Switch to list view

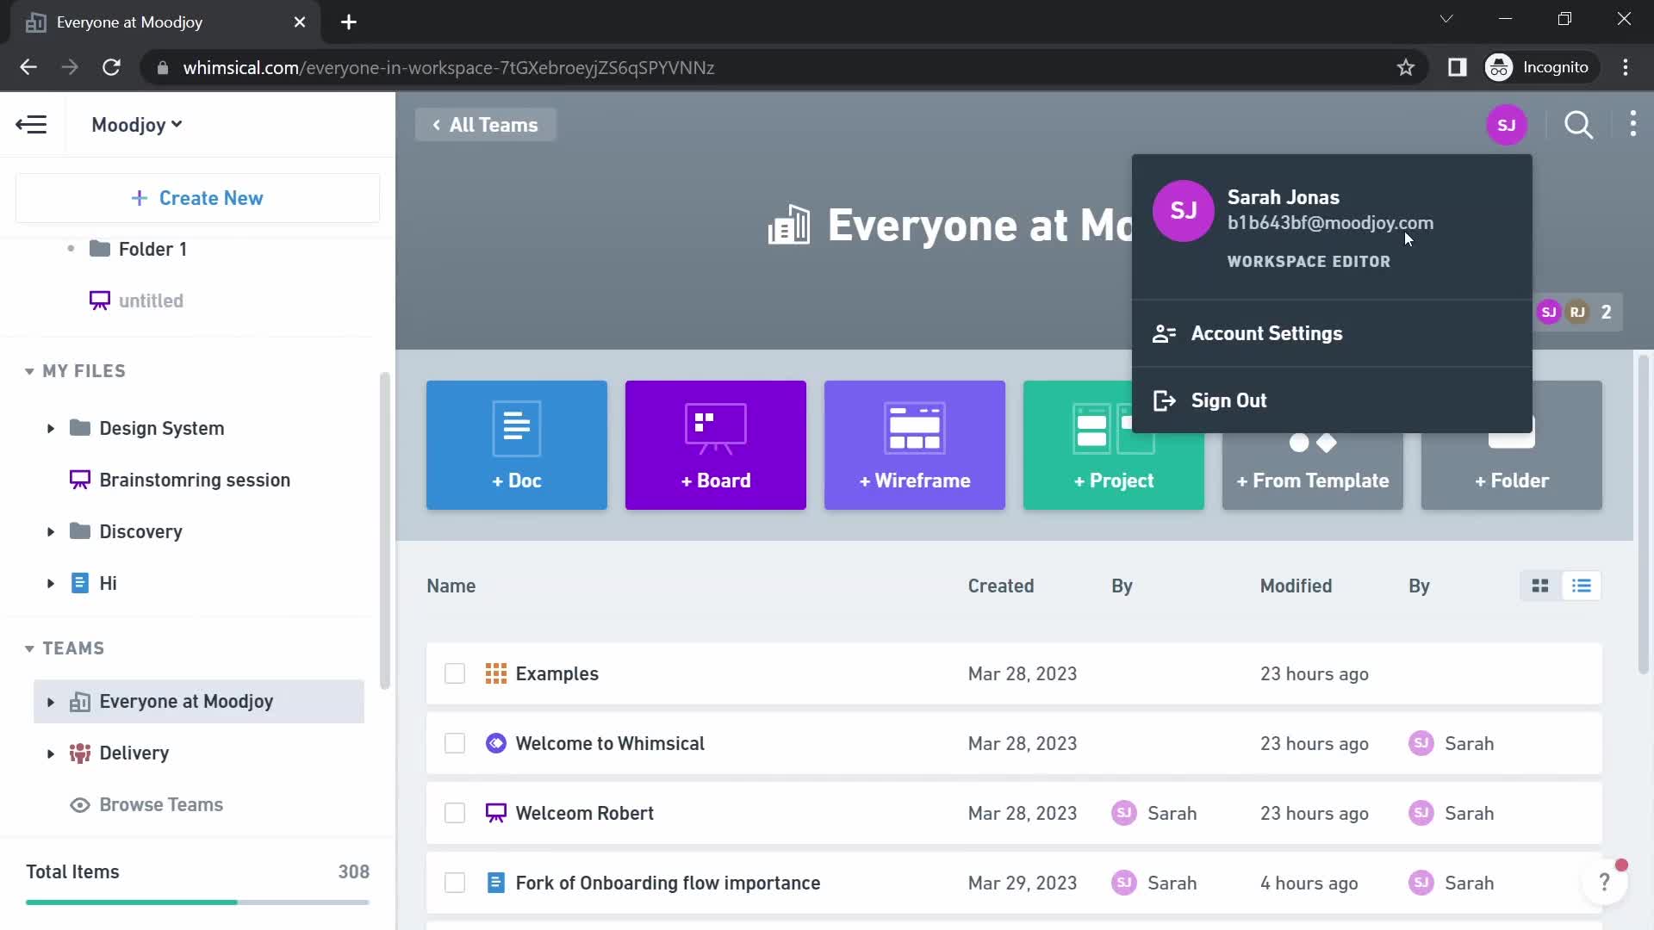pyautogui.click(x=1582, y=586)
